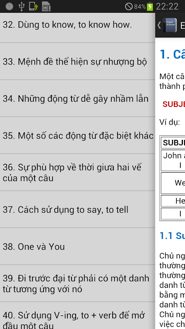Tap the back chevron beside app icon
Screen dimensions: 185x329
159,25
